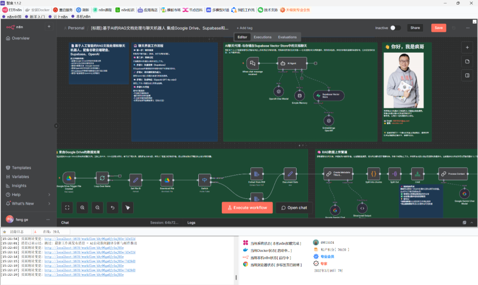Expand the What's New submenu

coord(49,204)
